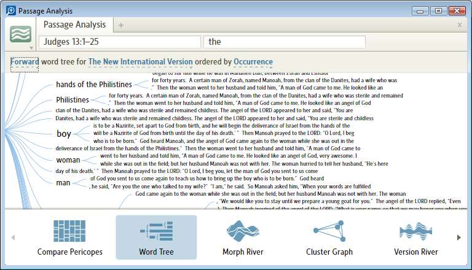Click text 'who is to be born.'
The width and height of the screenshot is (472, 270).
pyautogui.click(x=116, y=141)
